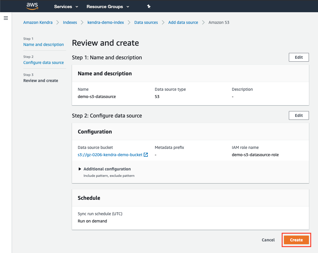Screen dimensions: 318x253
Task: Jump to Step 2 Configure data source
Action: [x=43, y=63]
